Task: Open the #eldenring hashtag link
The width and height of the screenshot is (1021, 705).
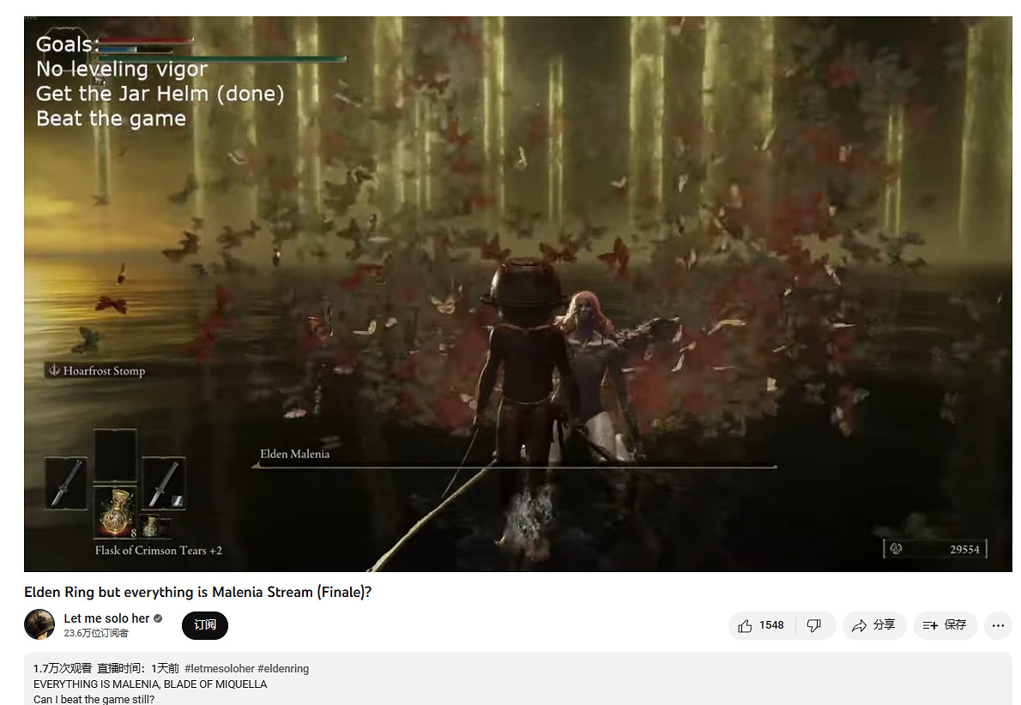Action: 283,668
